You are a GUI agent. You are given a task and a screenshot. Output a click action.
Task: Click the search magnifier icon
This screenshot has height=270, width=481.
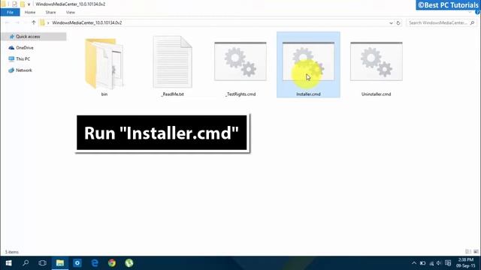pos(473,23)
